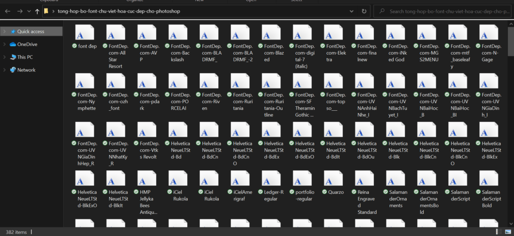Select FontDep.com-All Star Resort font file

click(x=115, y=47)
